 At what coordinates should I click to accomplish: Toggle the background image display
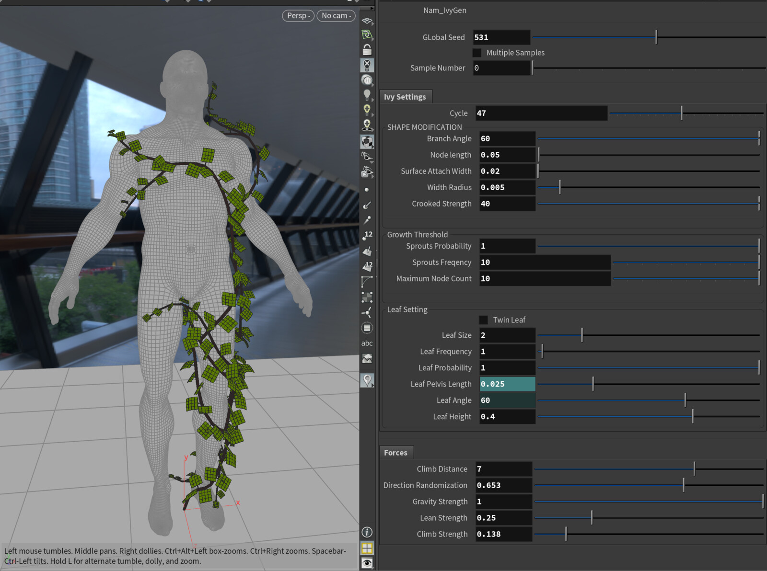(367, 359)
